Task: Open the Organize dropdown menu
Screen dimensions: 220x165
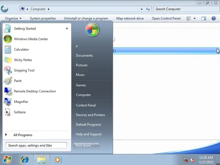Action: tap(13, 18)
